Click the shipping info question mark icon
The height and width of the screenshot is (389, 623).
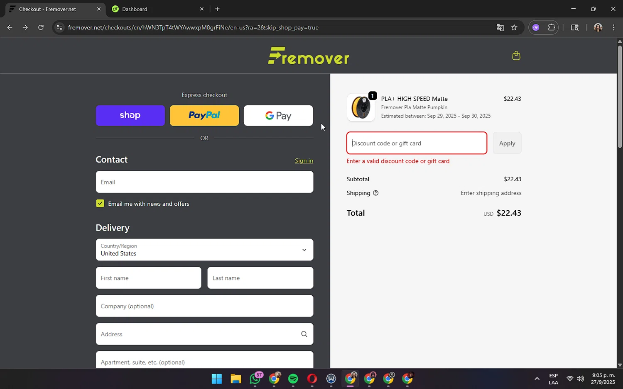[375, 193]
